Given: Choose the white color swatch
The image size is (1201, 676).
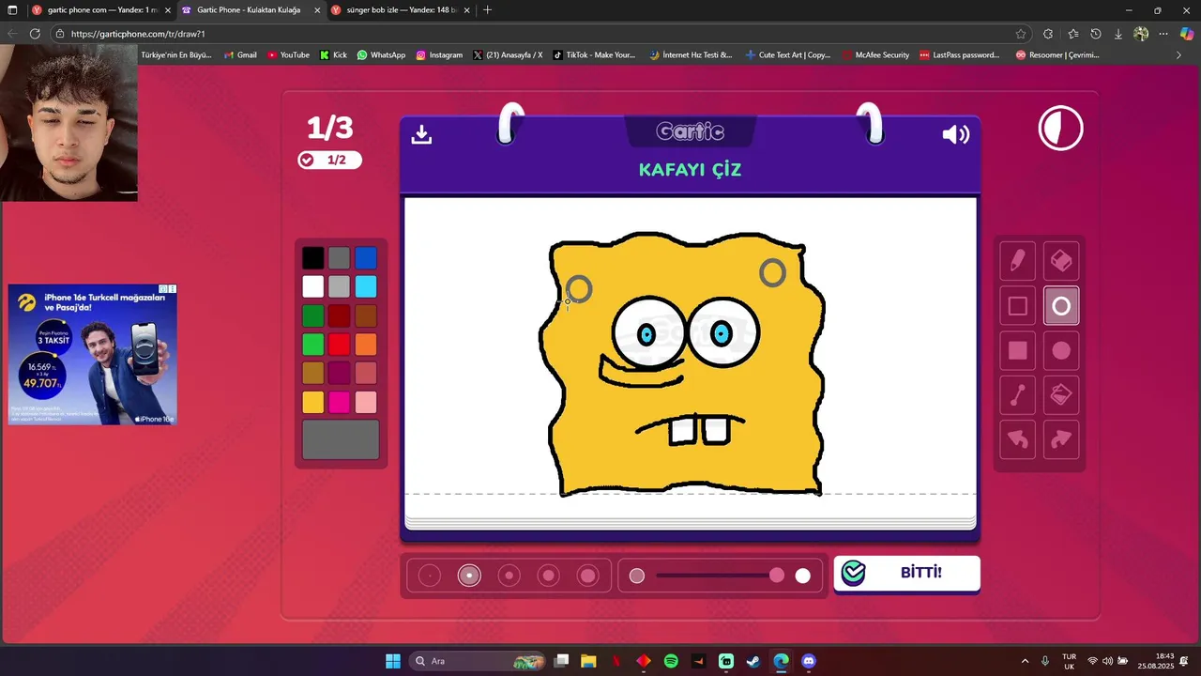Looking at the screenshot, I should 313,286.
